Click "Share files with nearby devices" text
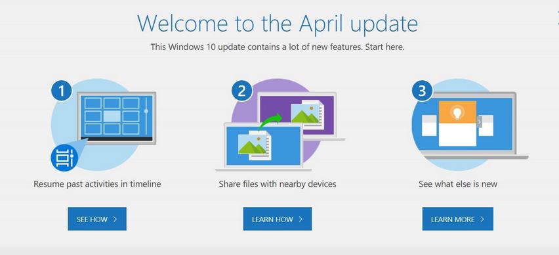Screen dimensions: 559x255 pyautogui.click(x=278, y=184)
